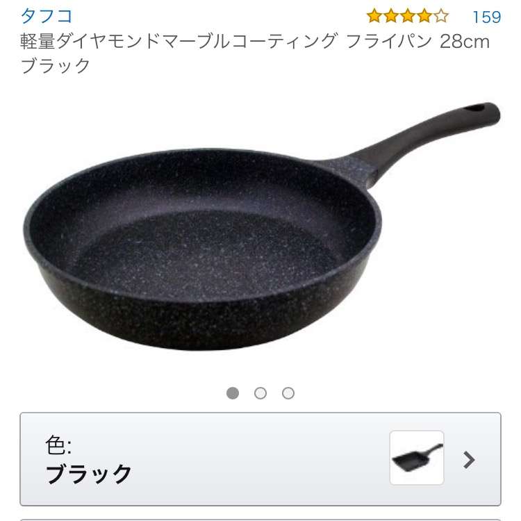This screenshot has width=521, height=521.
Task: Open the 159 customer reviews link
Action: (486, 17)
